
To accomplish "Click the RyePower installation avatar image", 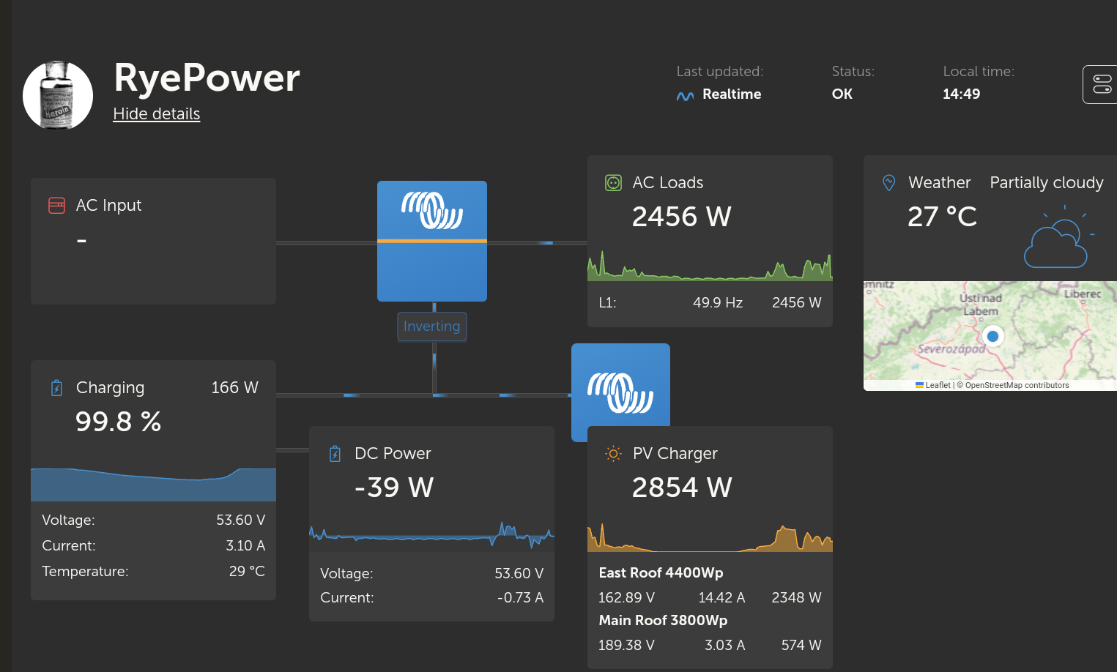I will (58, 95).
